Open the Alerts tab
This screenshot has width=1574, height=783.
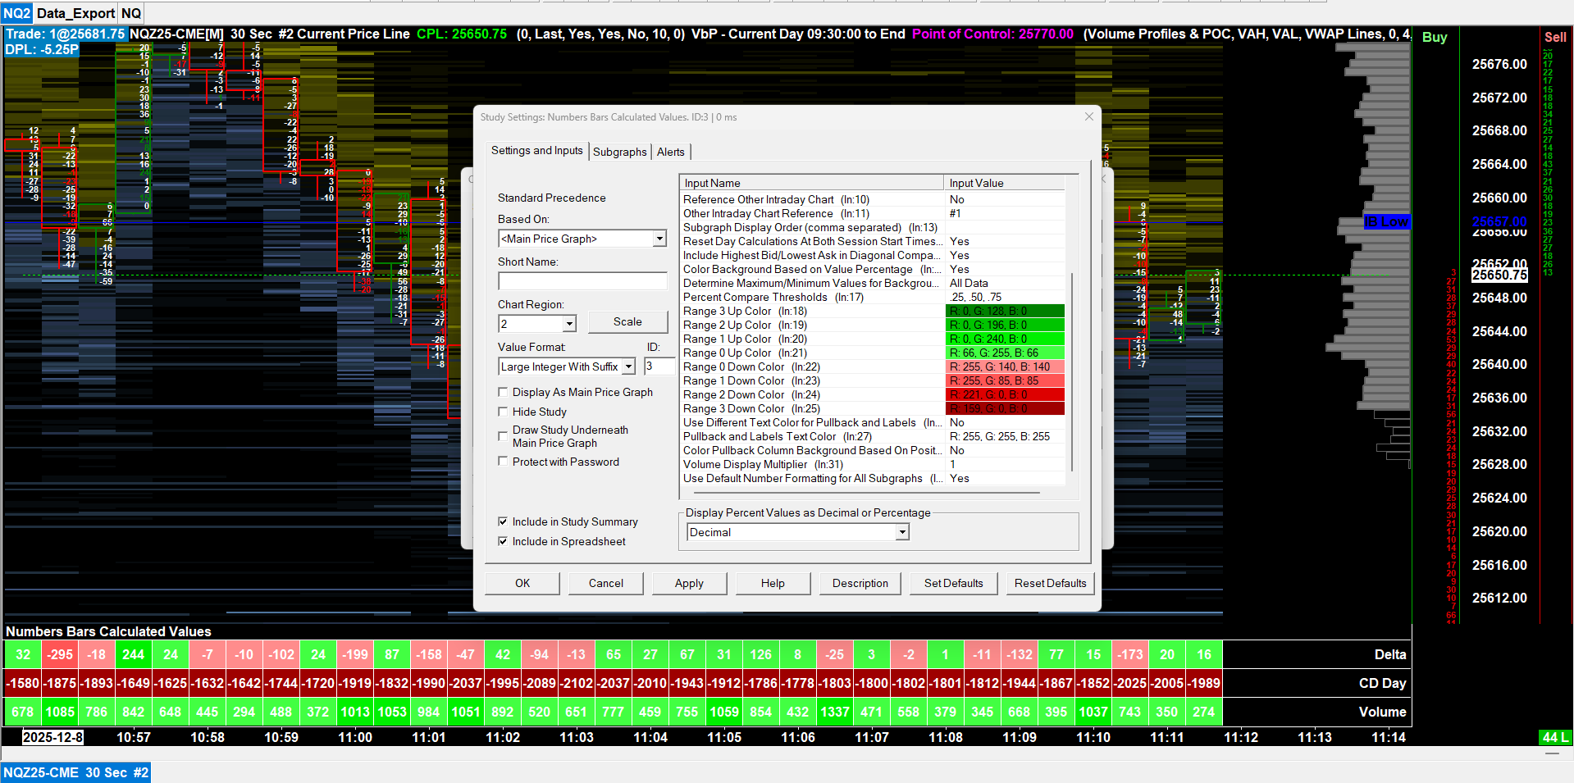[x=670, y=152]
